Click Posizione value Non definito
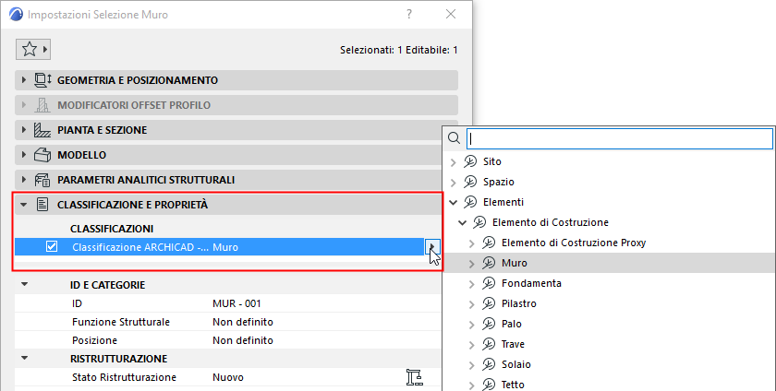The image size is (776, 391). pos(243,340)
